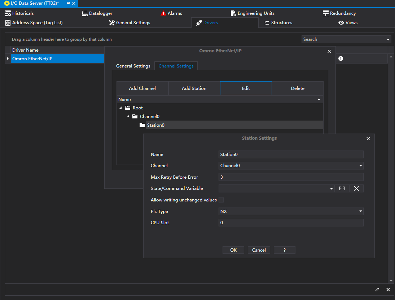Screen dimensions: 395x300
Task: Open the Alarms section with warning icon
Action: click(171, 13)
